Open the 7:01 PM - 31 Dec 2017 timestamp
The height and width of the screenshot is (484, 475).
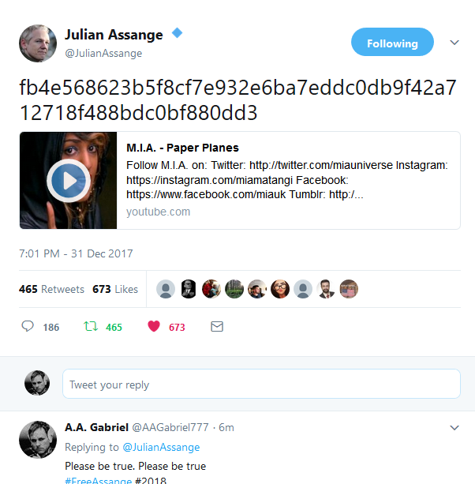click(x=76, y=253)
